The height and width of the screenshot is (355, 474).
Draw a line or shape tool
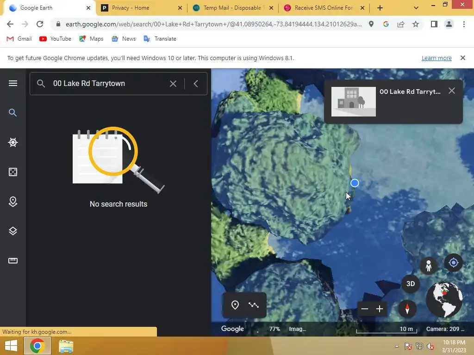point(253,305)
